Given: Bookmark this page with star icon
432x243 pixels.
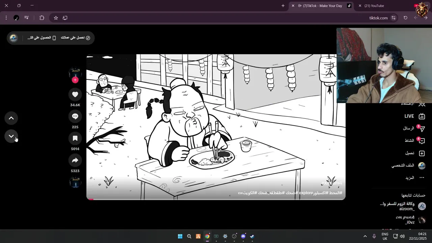Looking at the screenshot, I should point(56,18).
